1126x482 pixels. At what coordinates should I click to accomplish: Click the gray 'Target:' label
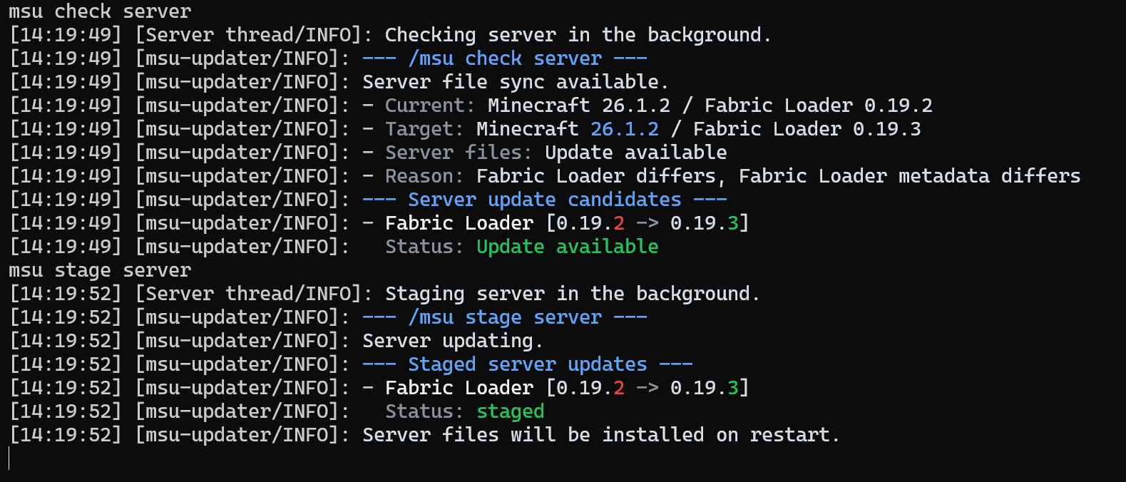coord(424,129)
